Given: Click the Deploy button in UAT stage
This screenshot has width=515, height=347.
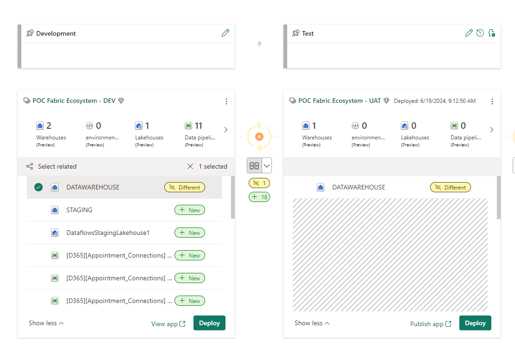Looking at the screenshot, I should 475,323.
